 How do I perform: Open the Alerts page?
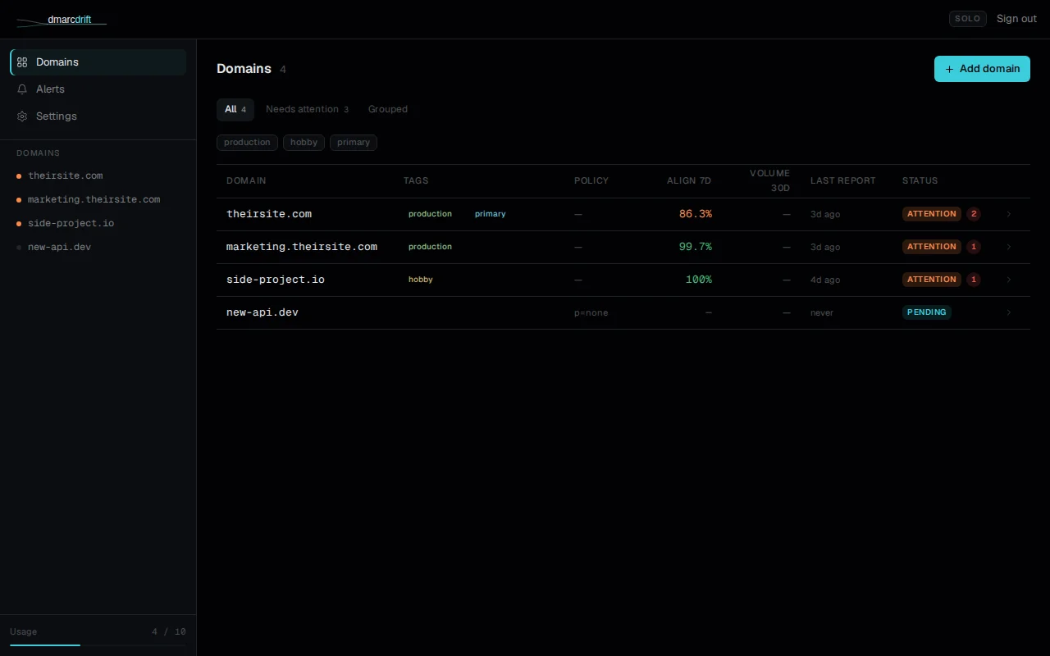[98, 89]
